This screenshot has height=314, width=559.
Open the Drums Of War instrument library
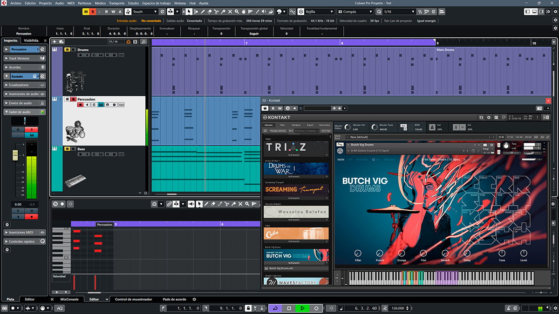tap(296, 169)
